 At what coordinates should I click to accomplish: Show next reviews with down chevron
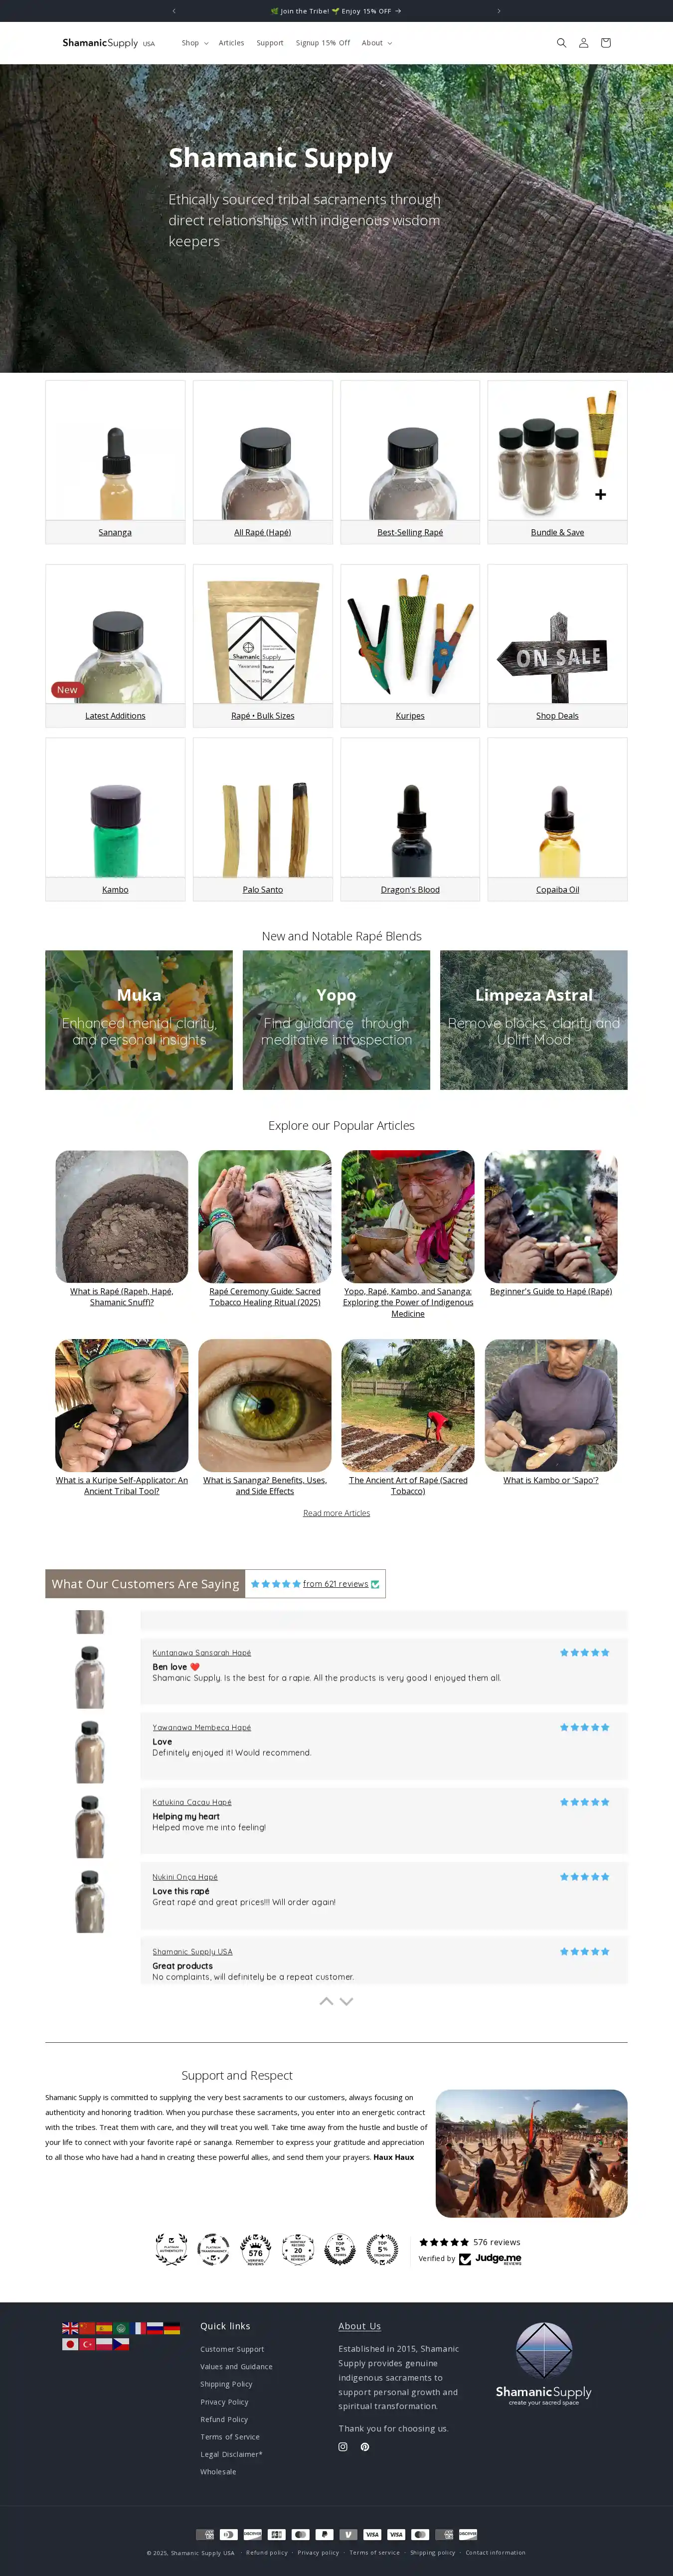coord(347,2001)
